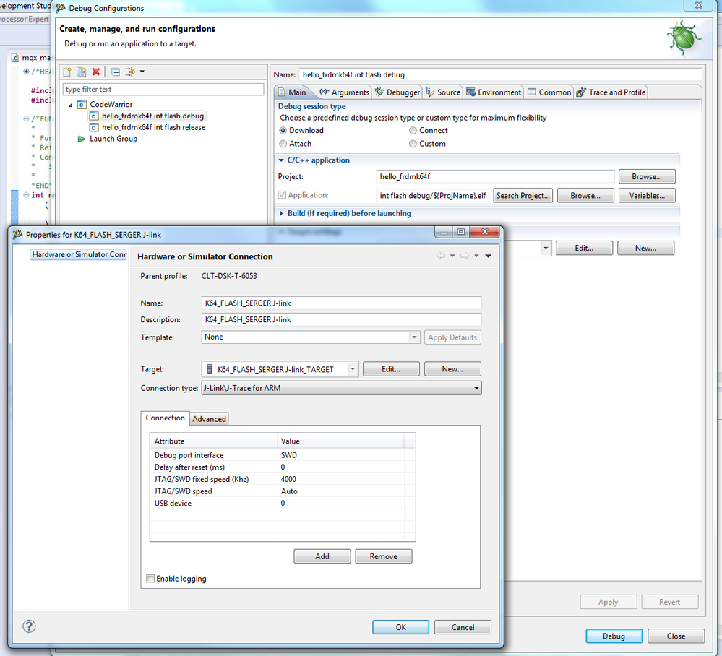Collapse the C/C++ application section
The image size is (722, 656).
(x=281, y=160)
